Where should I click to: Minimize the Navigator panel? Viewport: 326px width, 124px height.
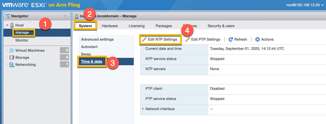66,16
